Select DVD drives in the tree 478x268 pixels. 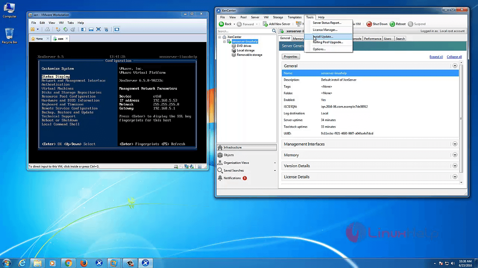point(244,46)
